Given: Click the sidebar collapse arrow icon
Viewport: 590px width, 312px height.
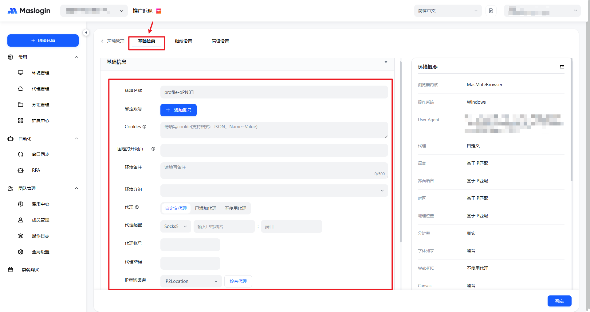Looking at the screenshot, I should (86, 33).
